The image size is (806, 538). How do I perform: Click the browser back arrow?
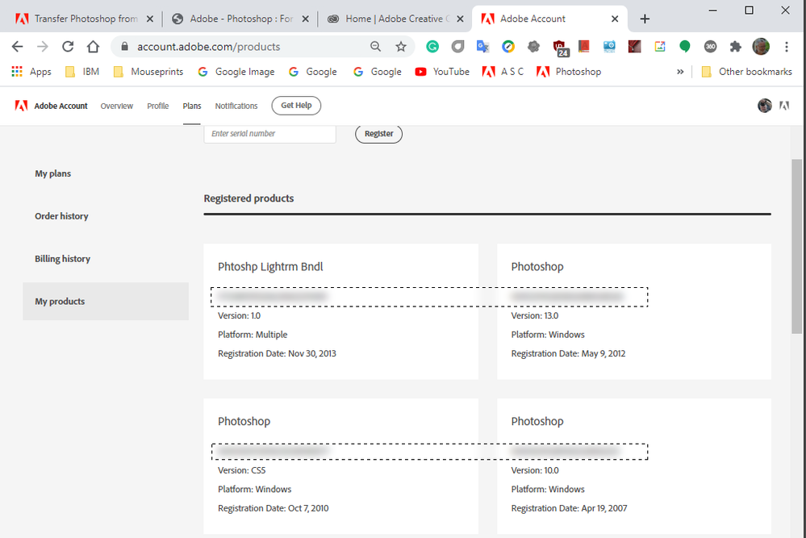pyautogui.click(x=18, y=47)
